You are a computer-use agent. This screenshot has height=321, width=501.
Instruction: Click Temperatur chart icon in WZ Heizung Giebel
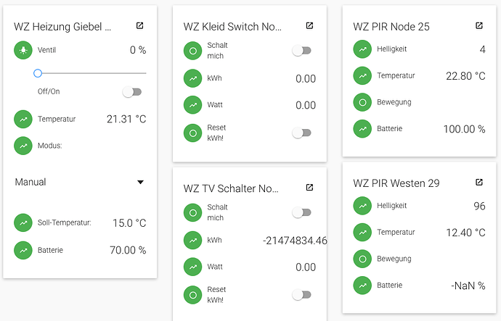23,119
